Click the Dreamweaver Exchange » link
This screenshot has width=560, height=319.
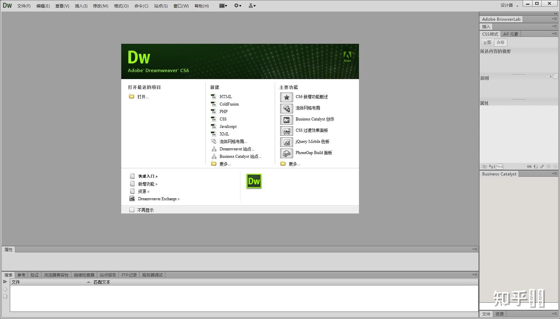[159, 199]
